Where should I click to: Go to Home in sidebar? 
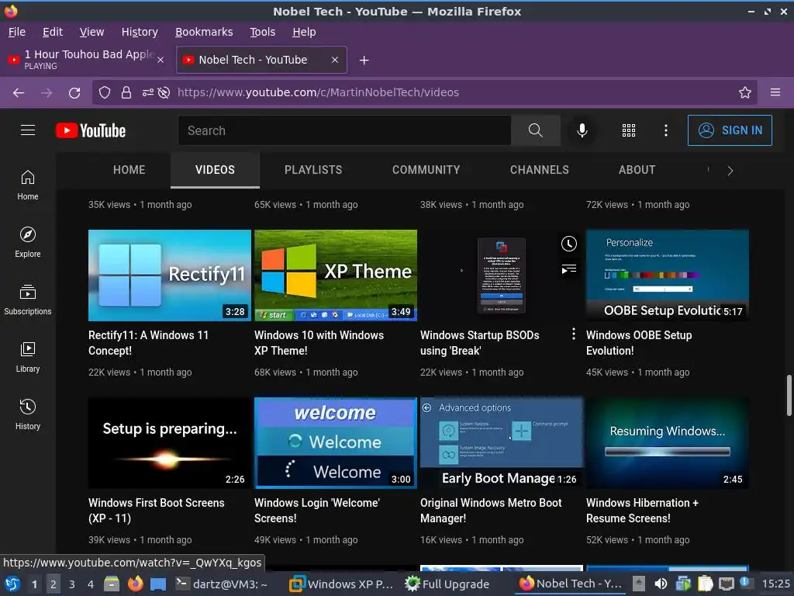click(28, 185)
